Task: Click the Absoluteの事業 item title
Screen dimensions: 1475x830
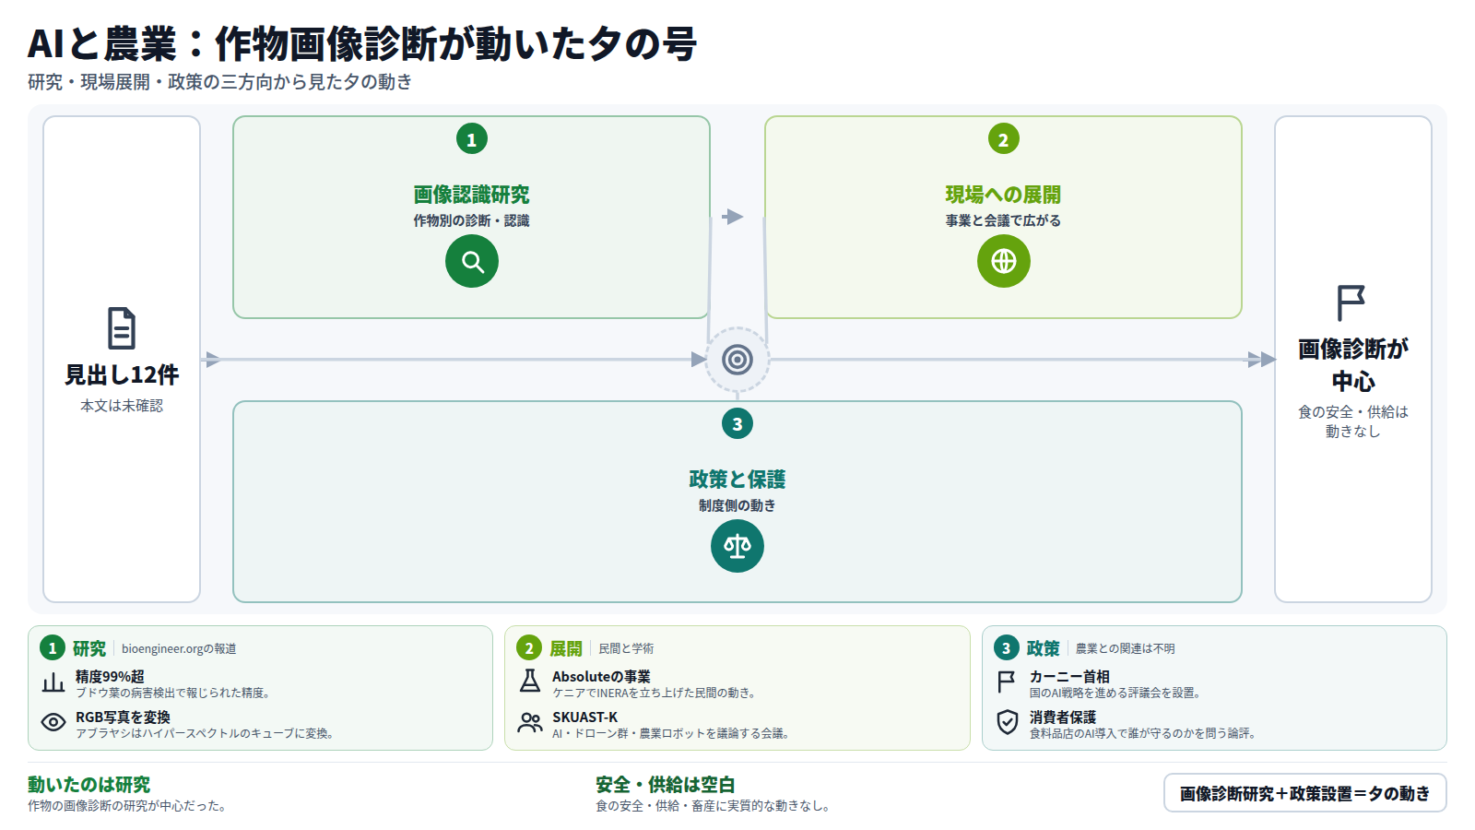Action: tap(601, 677)
